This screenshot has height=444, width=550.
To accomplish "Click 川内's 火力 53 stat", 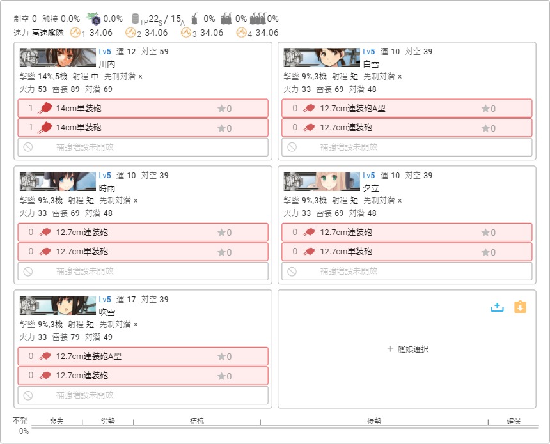I will point(33,89).
